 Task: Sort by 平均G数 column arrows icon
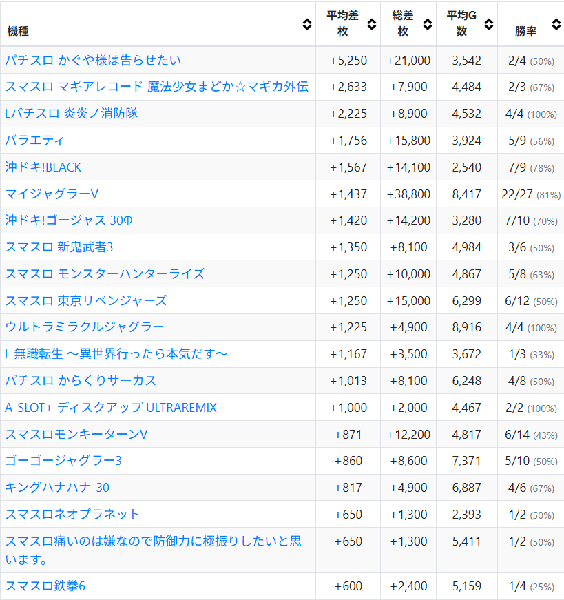click(x=489, y=25)
